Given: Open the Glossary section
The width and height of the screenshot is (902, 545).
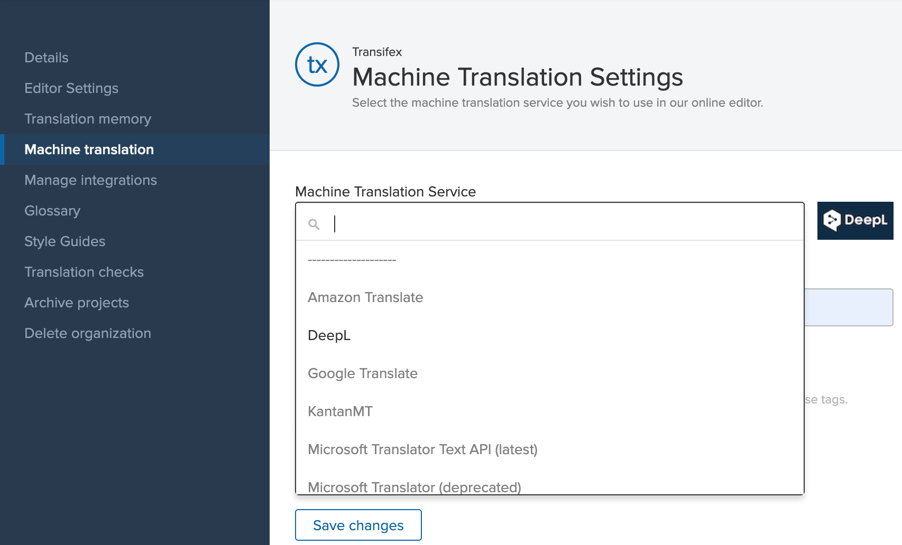Looking at the screenshot, I should click(x=52, y=210).
